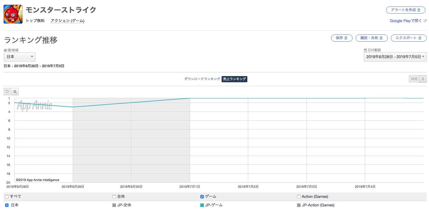Screen dimensions: 429x212
Task: Click the エクスポート export button
Action: 409,38
